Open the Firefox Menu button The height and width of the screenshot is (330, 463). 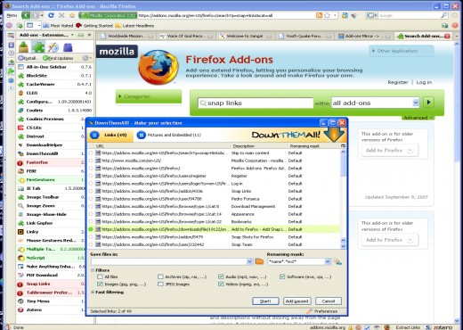tap(12, 15)
